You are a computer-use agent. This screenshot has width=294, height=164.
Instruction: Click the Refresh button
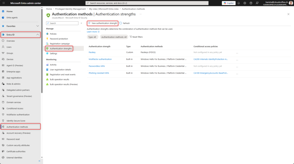[125, 23]
